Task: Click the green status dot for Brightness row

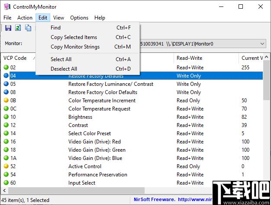Action: [x=6, y=117]
